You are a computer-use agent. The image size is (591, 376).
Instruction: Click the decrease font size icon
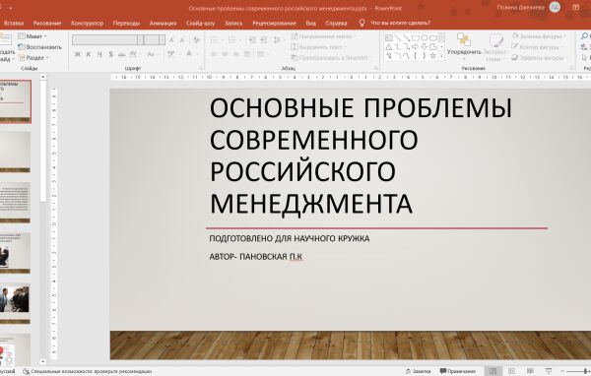(x=183, y=40)
